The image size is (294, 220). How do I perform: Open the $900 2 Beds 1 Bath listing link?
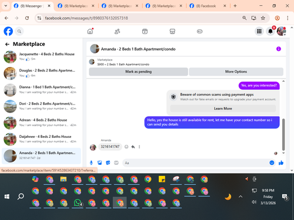pos(123,65)
